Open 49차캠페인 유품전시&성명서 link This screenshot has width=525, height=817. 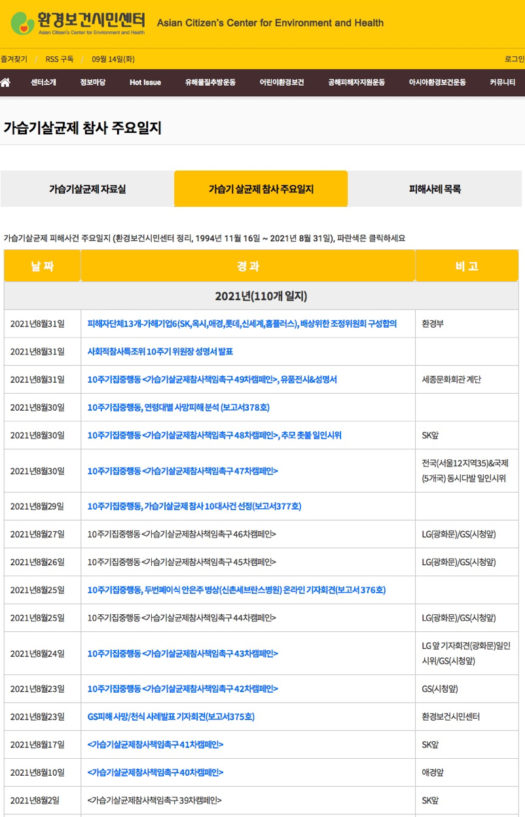[x=212, y=379]
